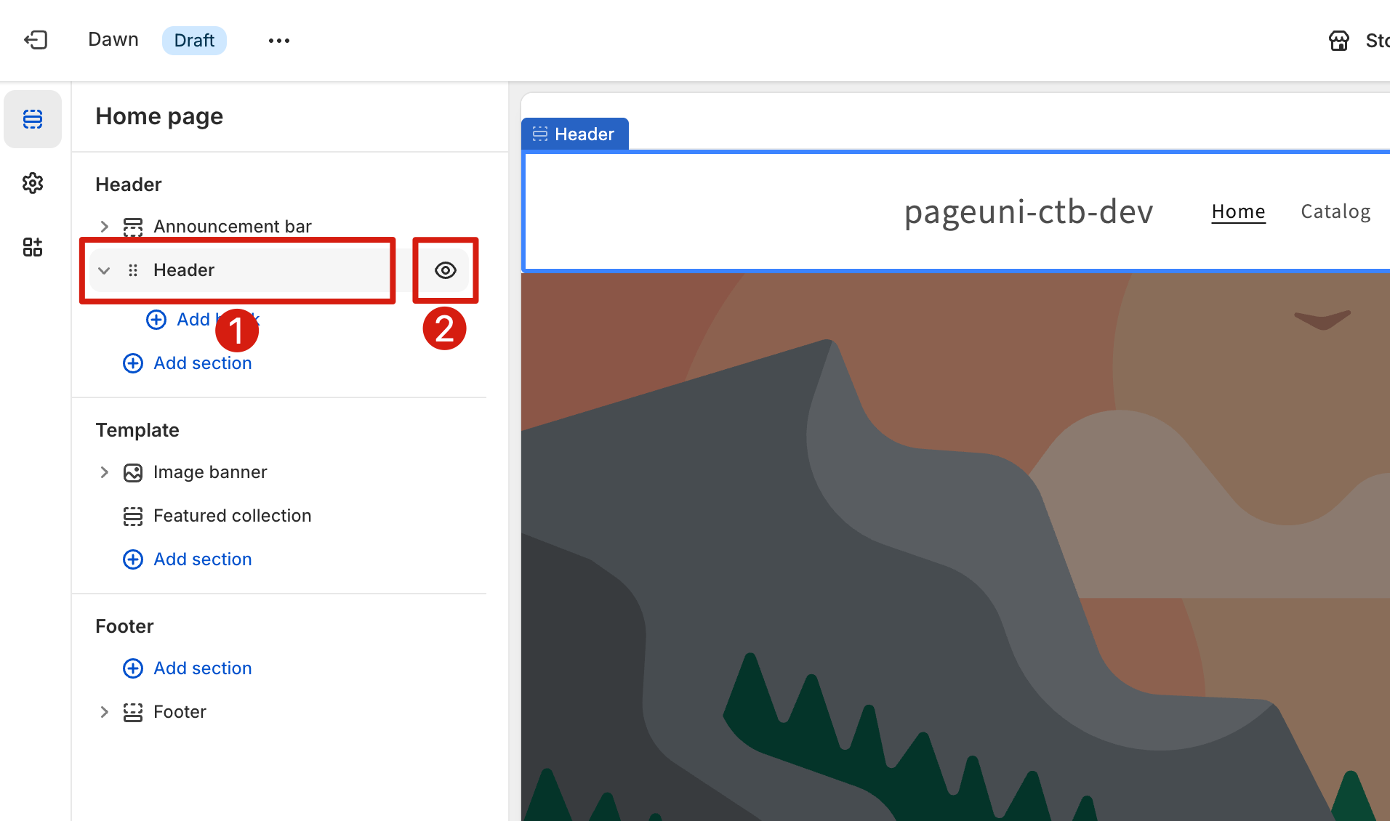1390x821 pixels.
Task: Click plus icon of Template Add section
Action: (x=133, y=559)
